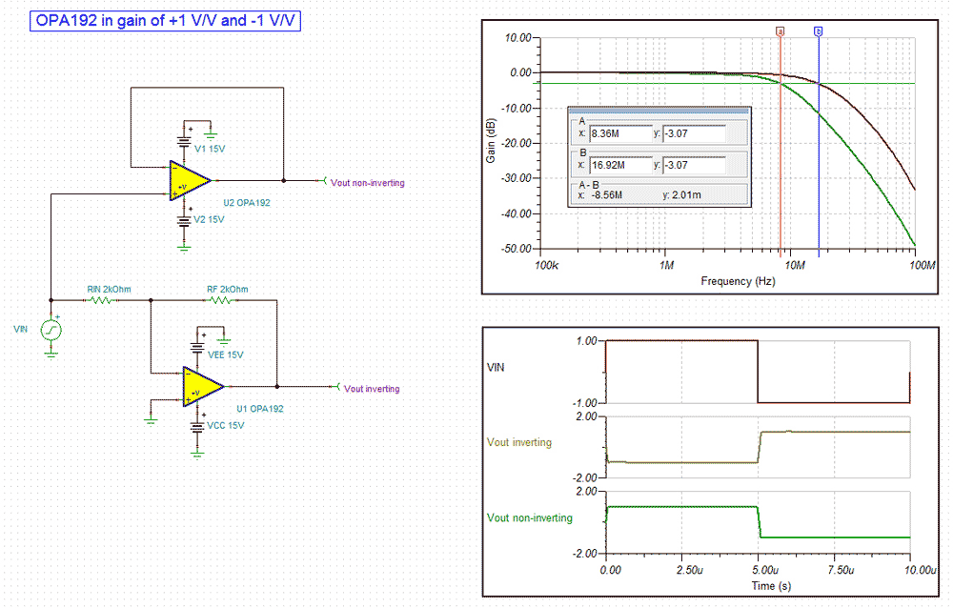Screen dimensions: 953x608
Task: Select the RIN 2kOhm resistor
Action: 101,300
